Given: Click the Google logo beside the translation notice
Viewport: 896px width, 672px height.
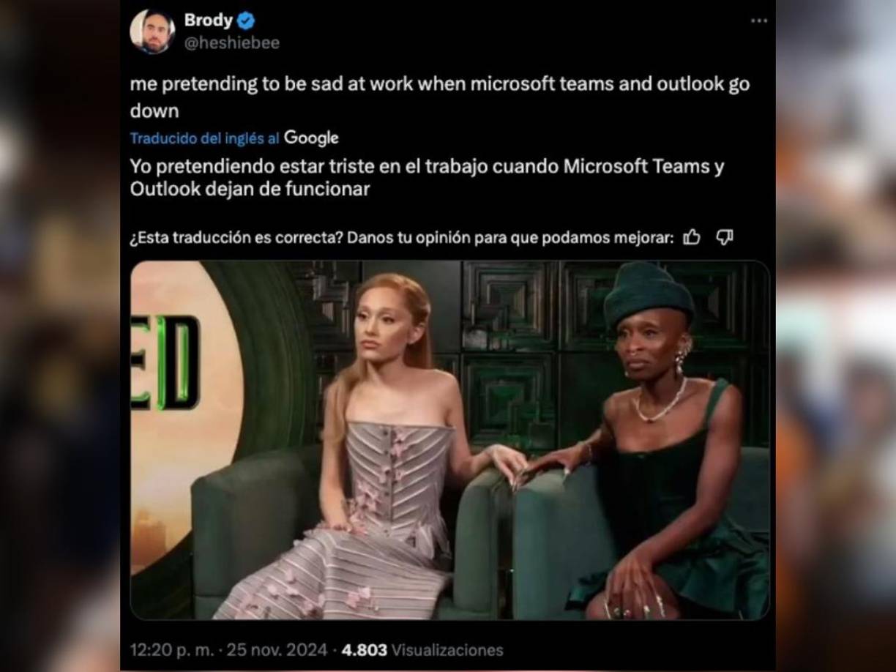Looking at the screenshot, I should 311,137.
